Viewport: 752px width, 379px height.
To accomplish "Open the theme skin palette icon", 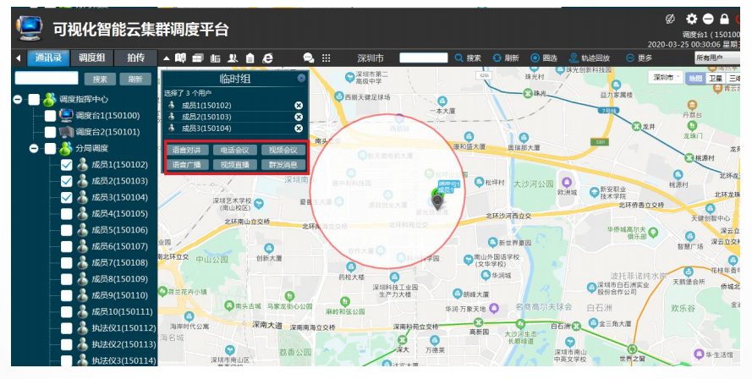I will click(x=670, y=19).
